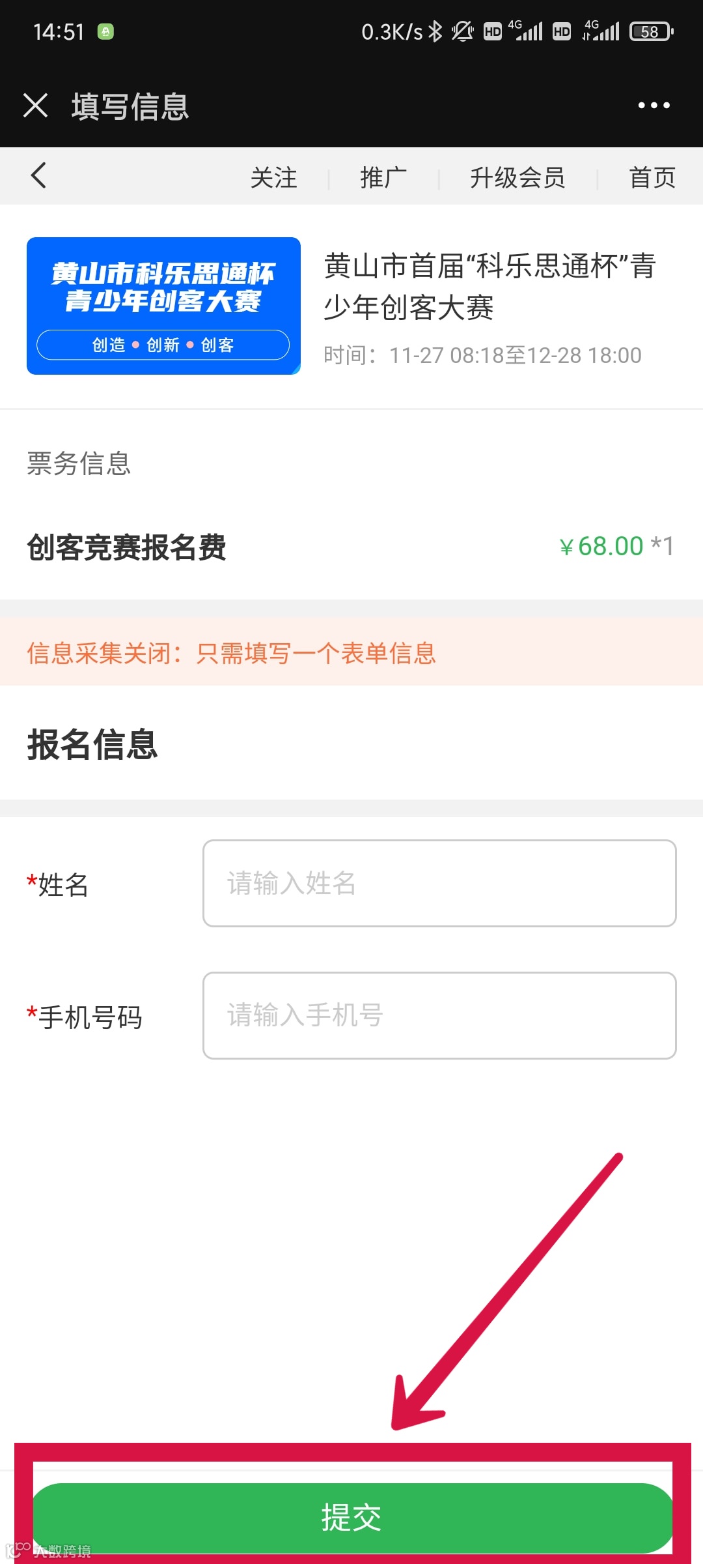
Task: Tap the Bluetooth icon in status bar
Action: tap(435, 31)
